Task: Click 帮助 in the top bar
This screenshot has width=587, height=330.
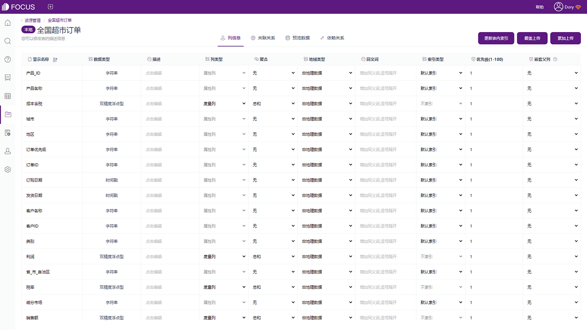Action: point(540,7)
